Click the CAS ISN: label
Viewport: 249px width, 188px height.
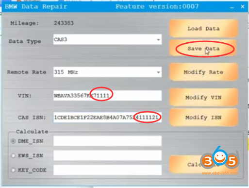[x=32, y=118]
